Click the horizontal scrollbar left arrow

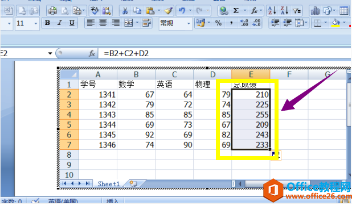click(240, 184)
